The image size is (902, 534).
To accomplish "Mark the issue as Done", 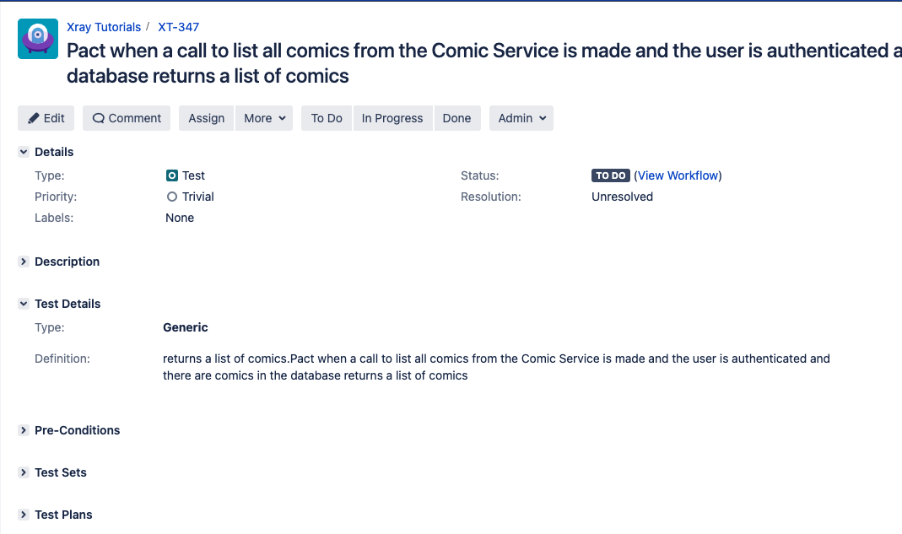I will click(456, 118).
